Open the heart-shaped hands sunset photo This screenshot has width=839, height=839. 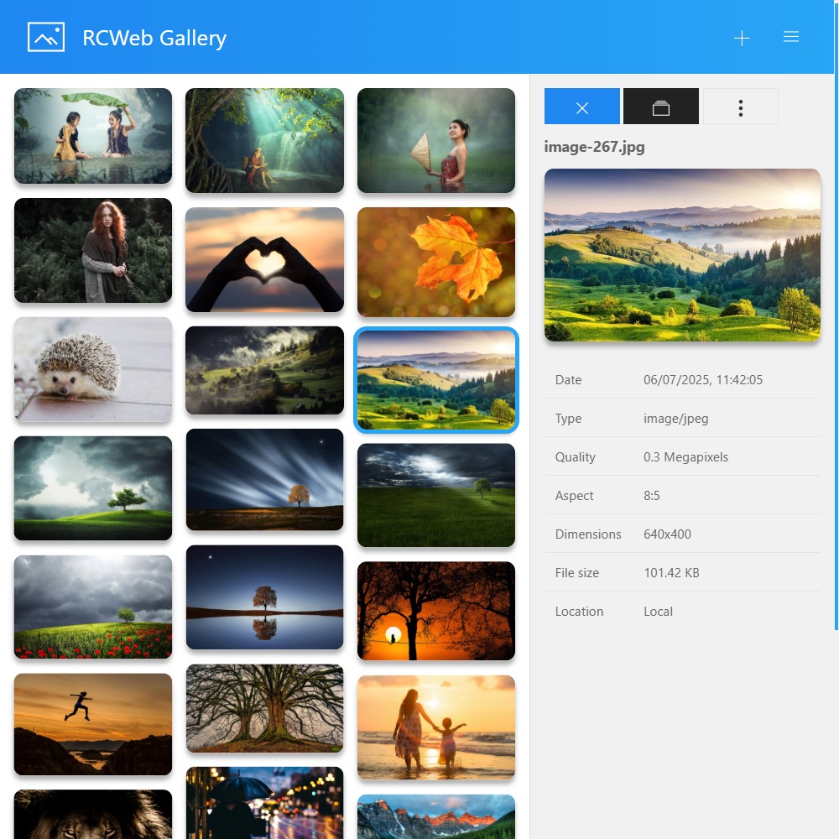click(264, 260)
